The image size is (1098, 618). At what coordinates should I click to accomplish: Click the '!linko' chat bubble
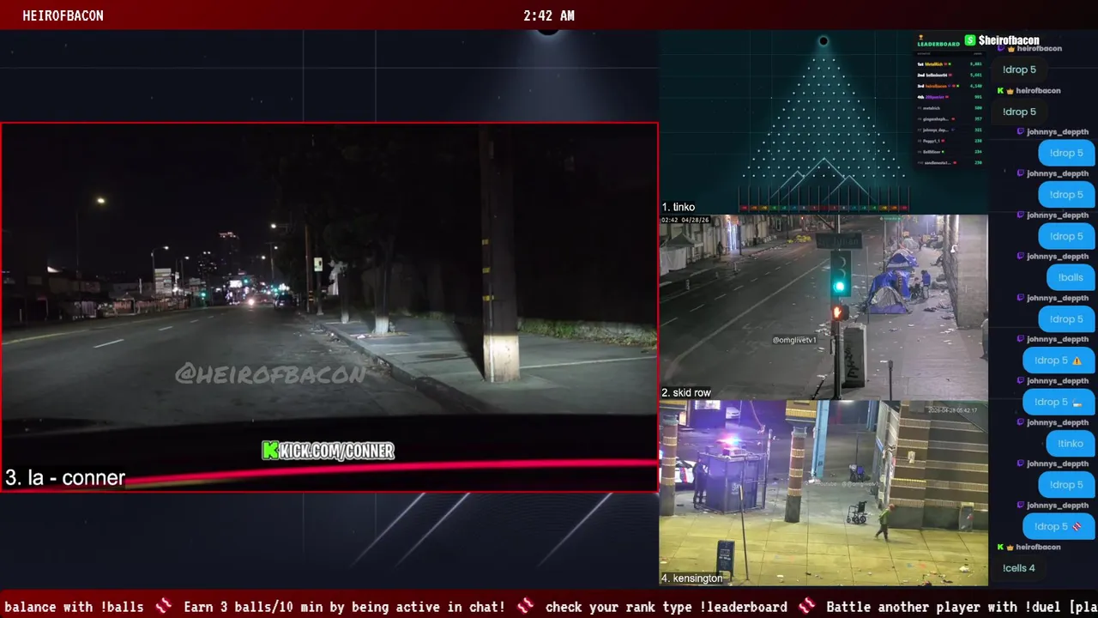click(1071, 444)
